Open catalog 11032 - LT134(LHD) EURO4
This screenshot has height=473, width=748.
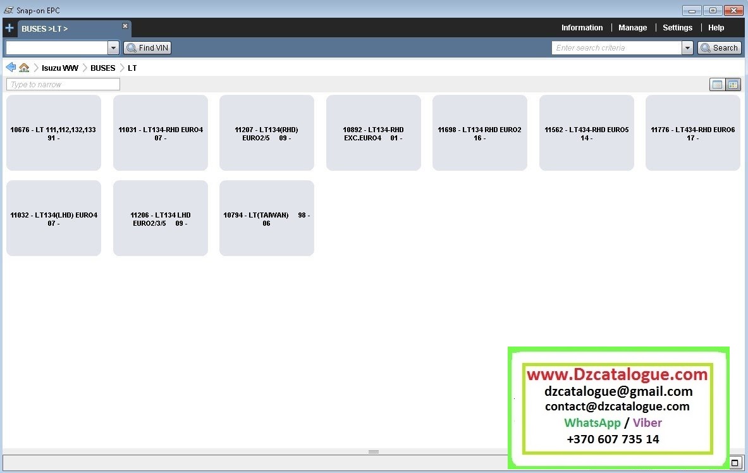click(x=53, y=218)
